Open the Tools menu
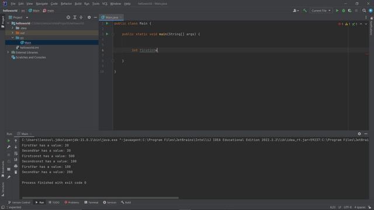Viewport: 374px width, 210px height. pos(96,4)
